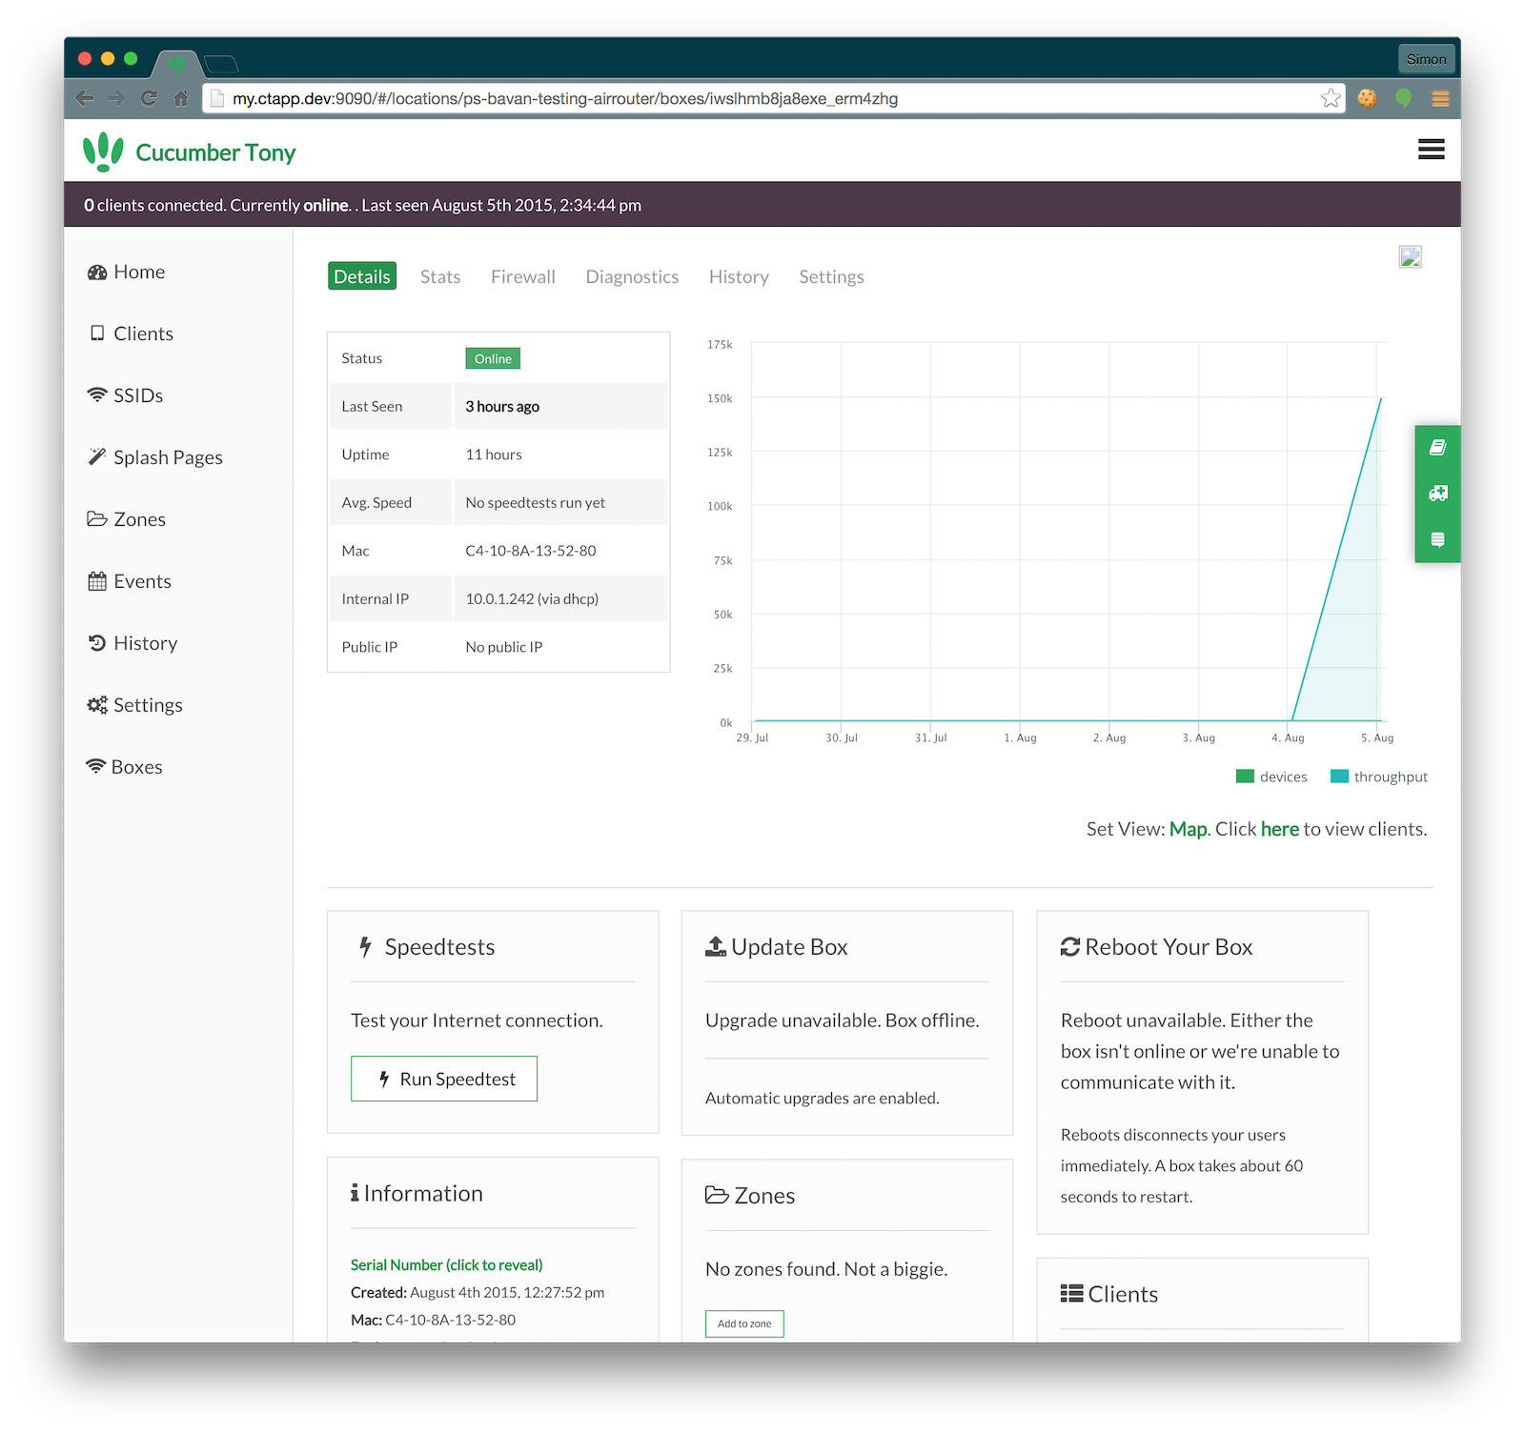Click the Cucumber Tony logo
This screenshot has width=1525, height=1434.
point(189,152)
